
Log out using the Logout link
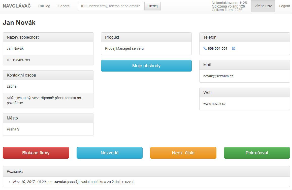pos(284,6)
